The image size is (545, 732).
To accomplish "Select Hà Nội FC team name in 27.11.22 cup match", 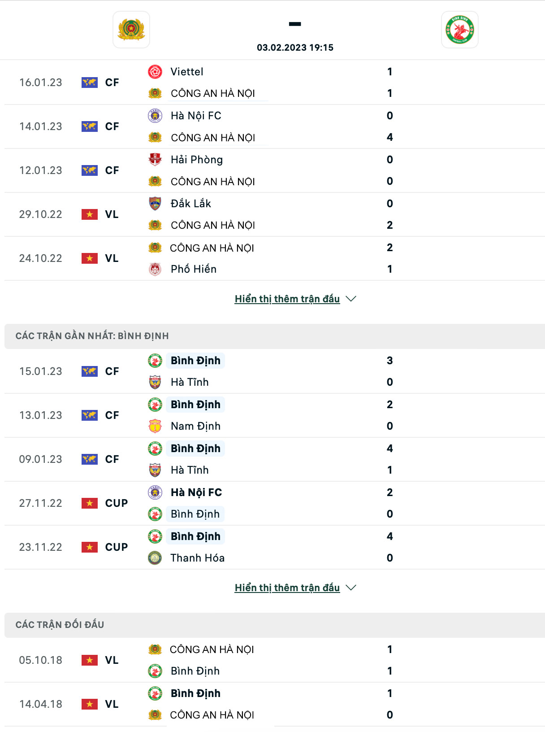I will 196,492.
